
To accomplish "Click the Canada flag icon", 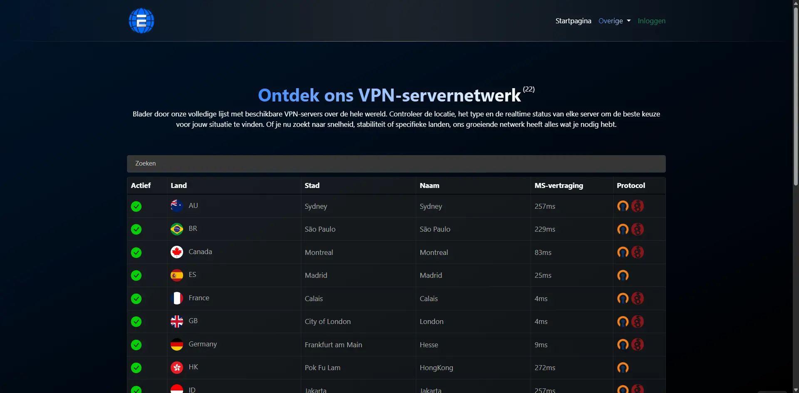I will click(177, 252).
